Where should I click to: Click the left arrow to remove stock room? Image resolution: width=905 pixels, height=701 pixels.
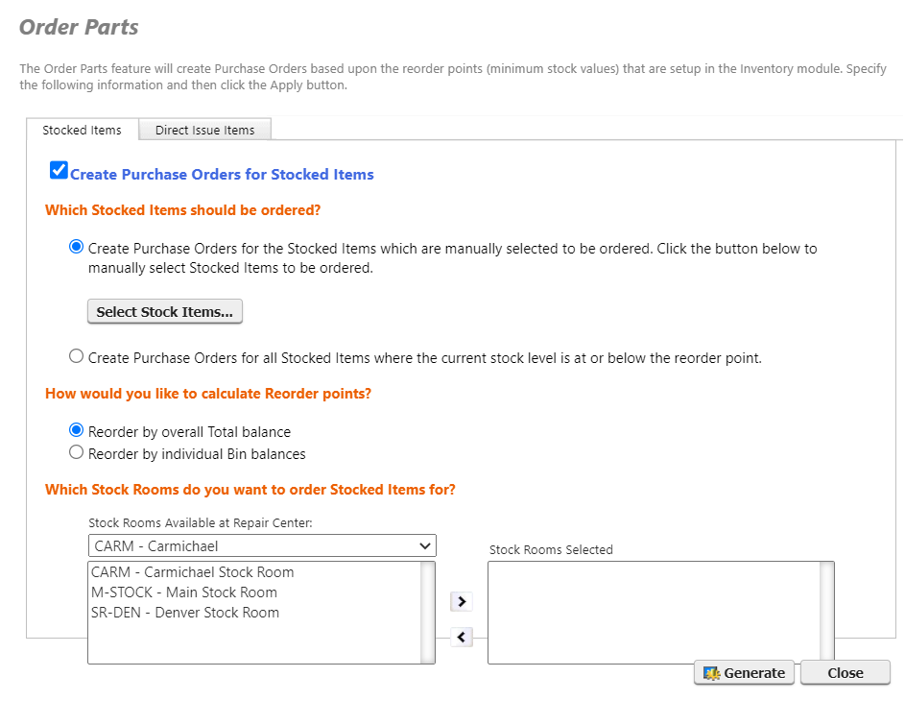pos(462,637)
